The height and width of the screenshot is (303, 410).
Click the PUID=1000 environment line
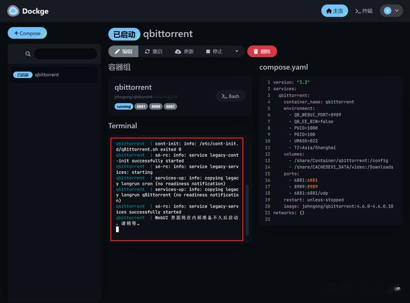[303, 128]
